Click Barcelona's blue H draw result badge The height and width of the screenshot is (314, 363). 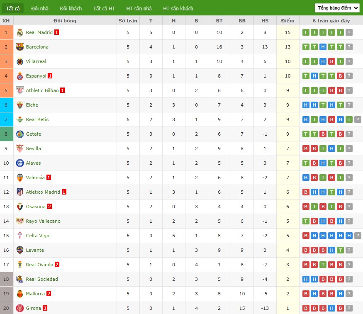click(323, 47)
